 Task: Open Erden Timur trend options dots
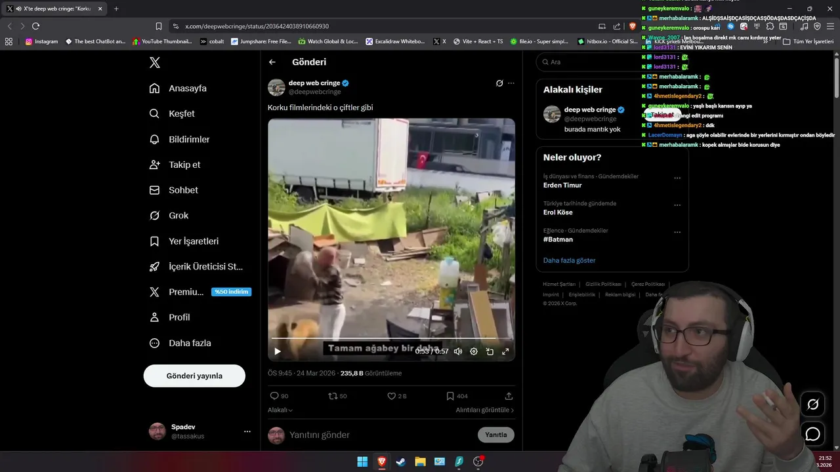pyautogui.click(x=677, y=178)
